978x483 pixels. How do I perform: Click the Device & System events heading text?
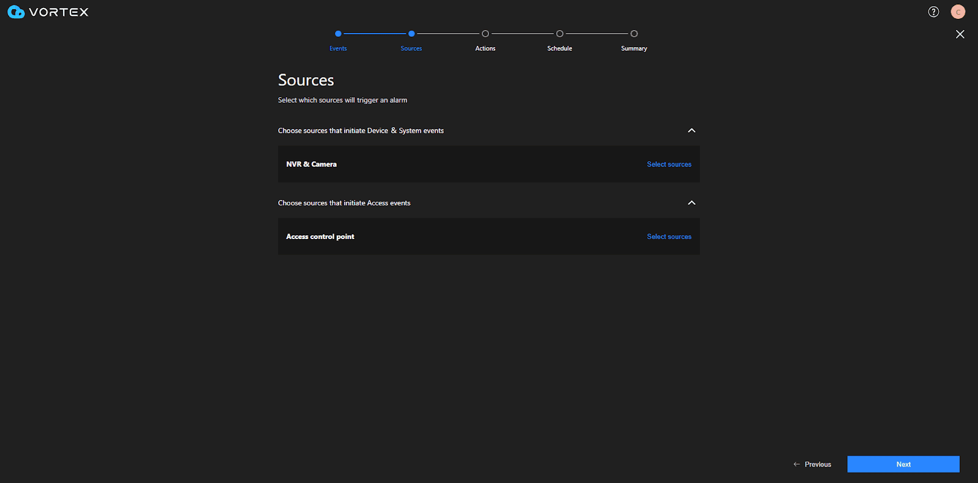[x=361, y=131]
